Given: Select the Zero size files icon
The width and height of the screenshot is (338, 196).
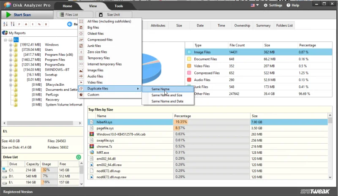Looking at the screenshot, I should (81, 52).
